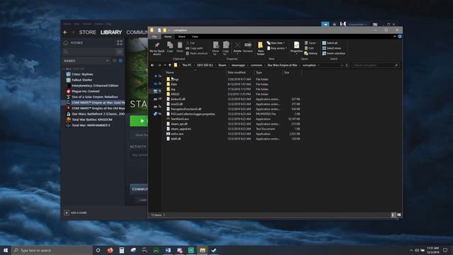Image resolution: width=453 pixels, height=255 pixels.
Task: Click Select all in the ribbon
Action: [x=330, y=42]
